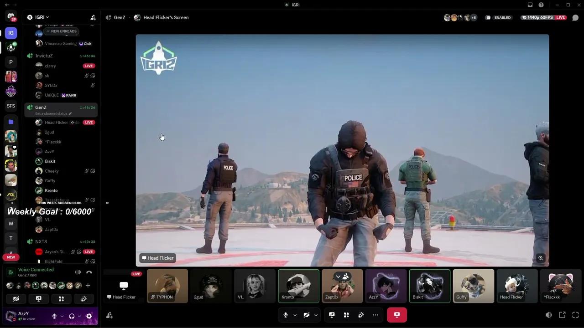Click Set a channel status link
Screen dimensions: 584x328
pyautogui.click(x=53, y=113)
